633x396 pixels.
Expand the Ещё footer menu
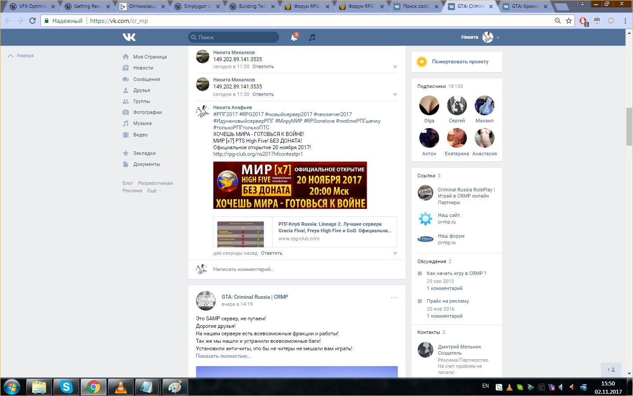click(x=154, y=191)
